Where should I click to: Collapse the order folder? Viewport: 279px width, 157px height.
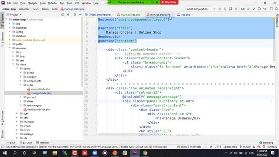(x=20, y=85)
